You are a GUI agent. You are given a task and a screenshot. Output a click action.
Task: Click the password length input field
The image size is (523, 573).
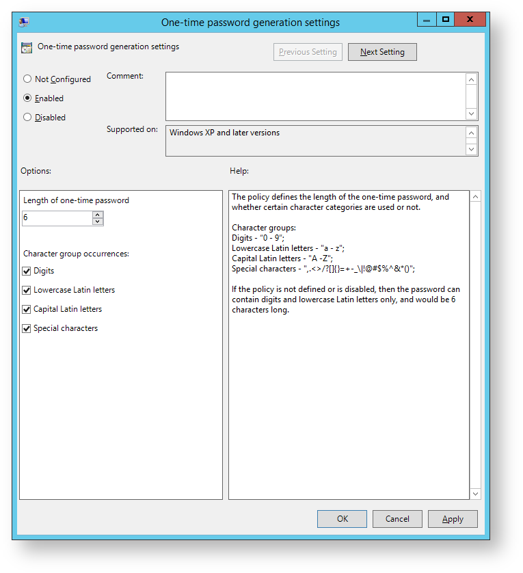click(x=57, y=218)
